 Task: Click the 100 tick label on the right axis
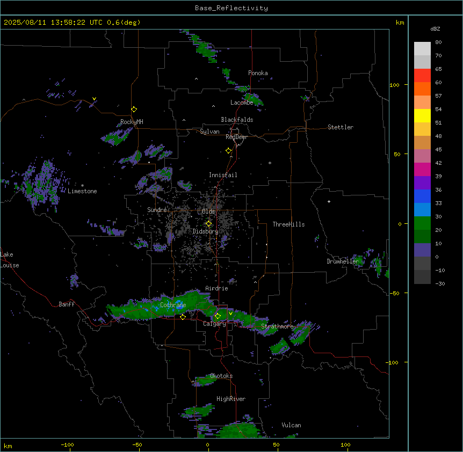coord(394,85)
